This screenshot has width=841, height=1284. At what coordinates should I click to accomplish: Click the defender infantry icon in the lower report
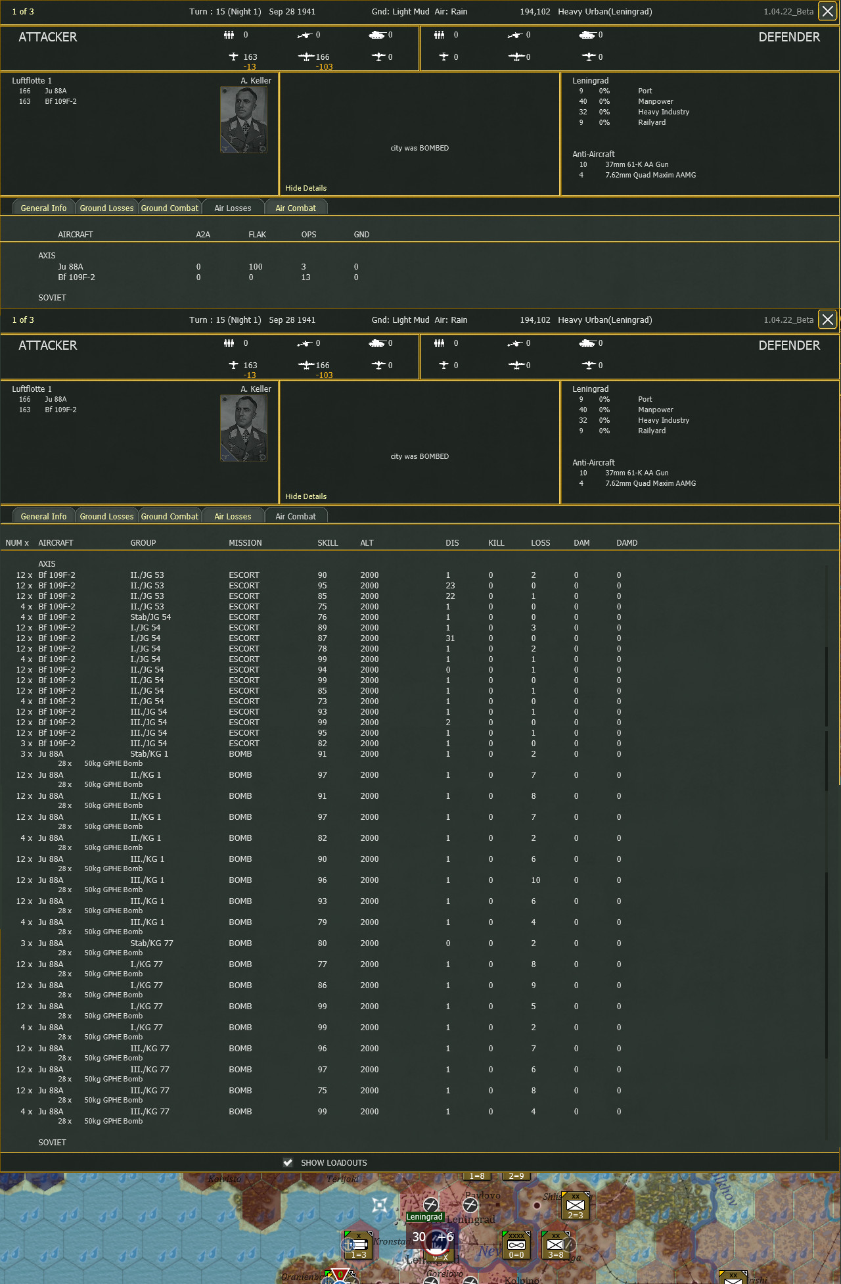pyautogui.click(x=439, y=343)
